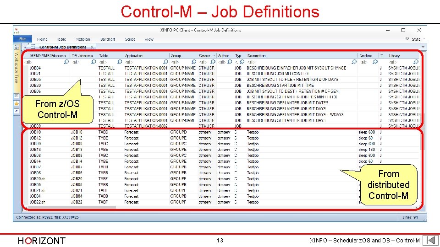Open the Style dropdown menu
The width and height of the screenshot is (440, 247).
pos(418,39)
